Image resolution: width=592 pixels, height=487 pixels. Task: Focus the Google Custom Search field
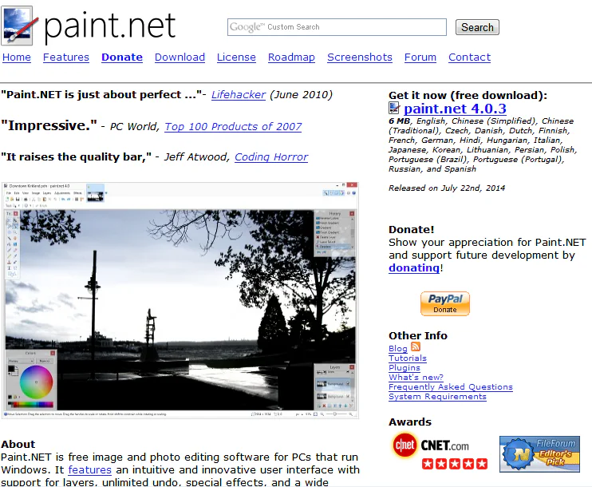pyautogui.click(x=337, y=27)
